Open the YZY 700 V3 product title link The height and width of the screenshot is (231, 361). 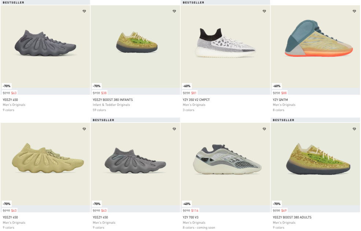click(x=191, y=217)
